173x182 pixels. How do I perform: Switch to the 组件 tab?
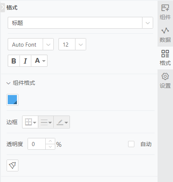coord(165,12)
